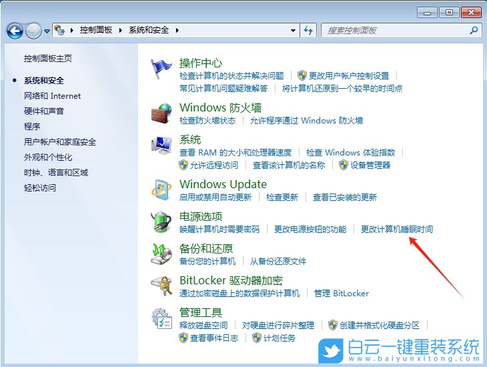Image resolution: width=487 pixels, height=367 pixels.
Task: Click the Power Options battery icon
Action: [x=161, y=222]
